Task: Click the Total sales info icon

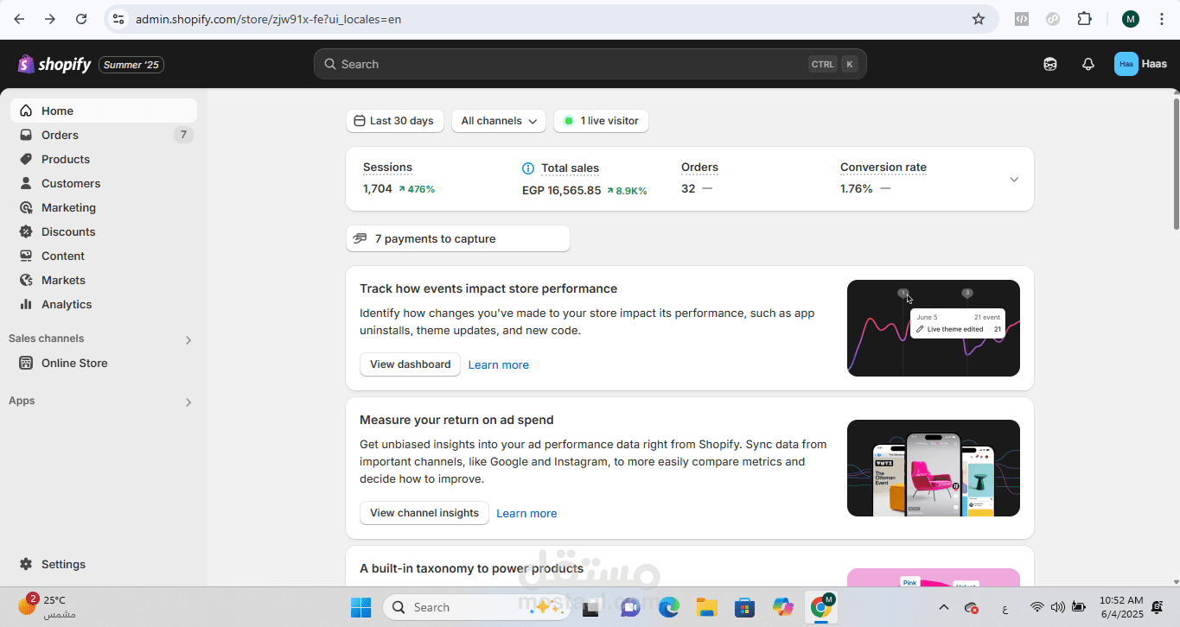Action: 528,168
